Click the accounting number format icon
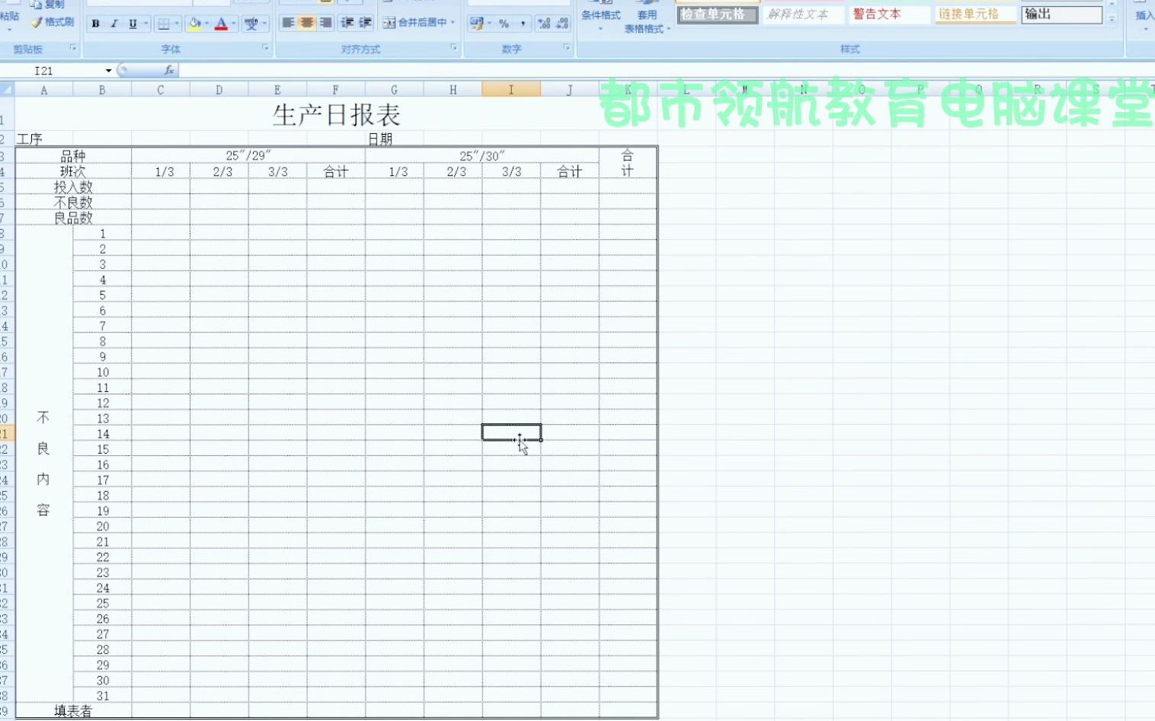 click(x=476, y=24)
